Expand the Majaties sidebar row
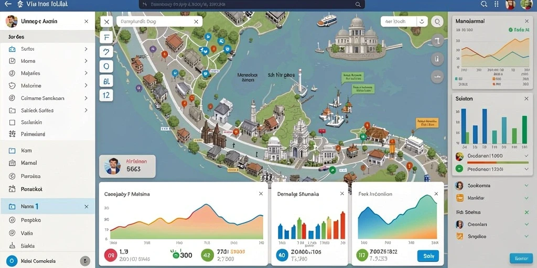The image size is (537, 268). [86, 73]
